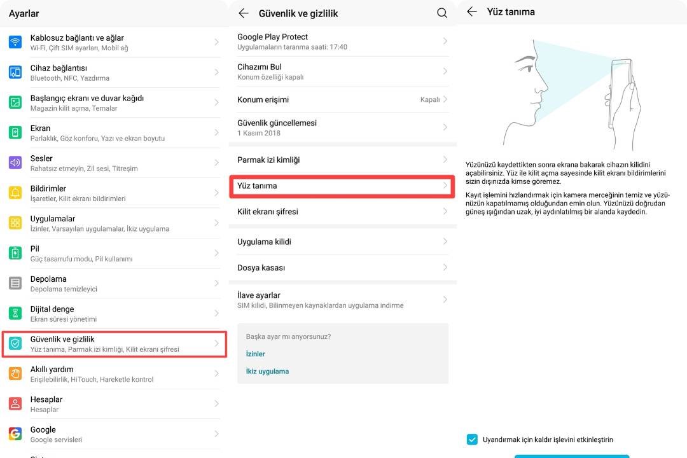
Task: Follow the İzinler link
Action: tap(256, 354)
